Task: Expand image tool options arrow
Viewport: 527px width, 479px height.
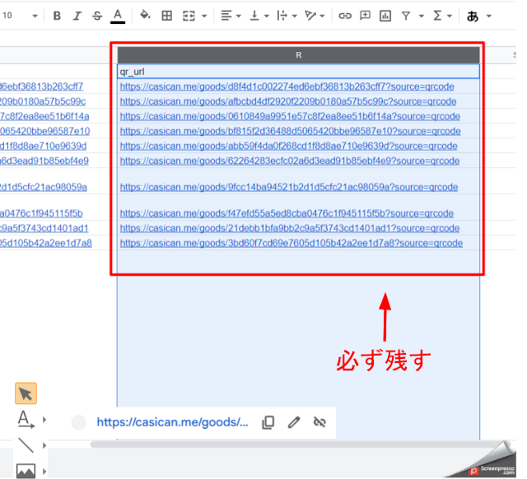Action: 44,471
